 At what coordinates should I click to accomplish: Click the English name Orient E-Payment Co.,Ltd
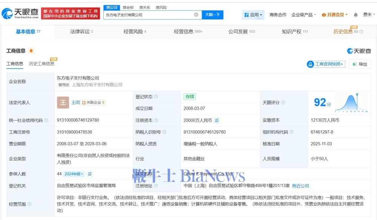click(x=208, y=174)
